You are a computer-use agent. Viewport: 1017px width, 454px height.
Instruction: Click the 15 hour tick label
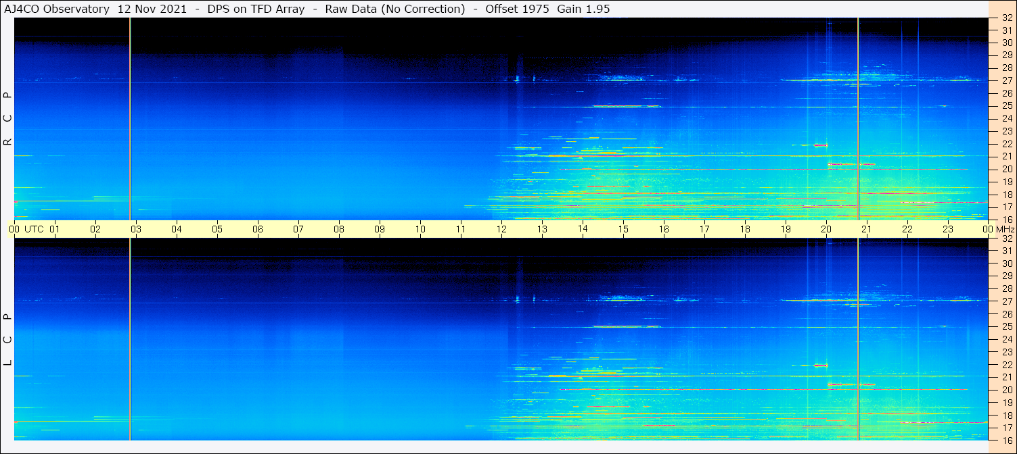click(x=623, y=229)
